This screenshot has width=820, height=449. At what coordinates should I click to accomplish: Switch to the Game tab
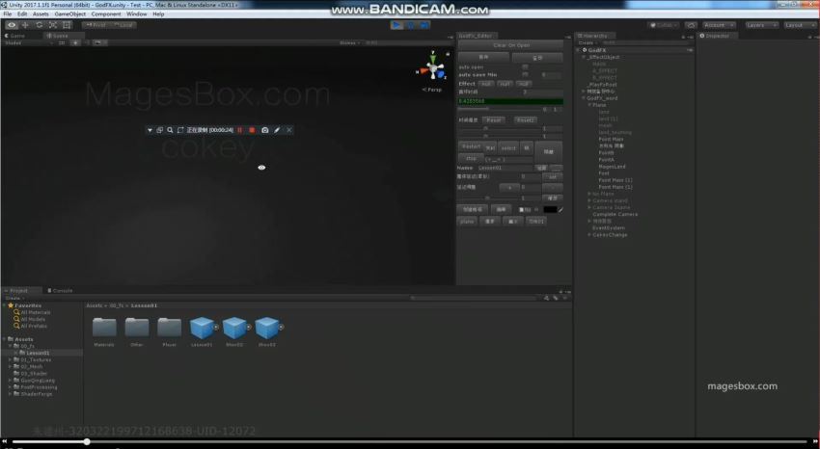[15, 36]
